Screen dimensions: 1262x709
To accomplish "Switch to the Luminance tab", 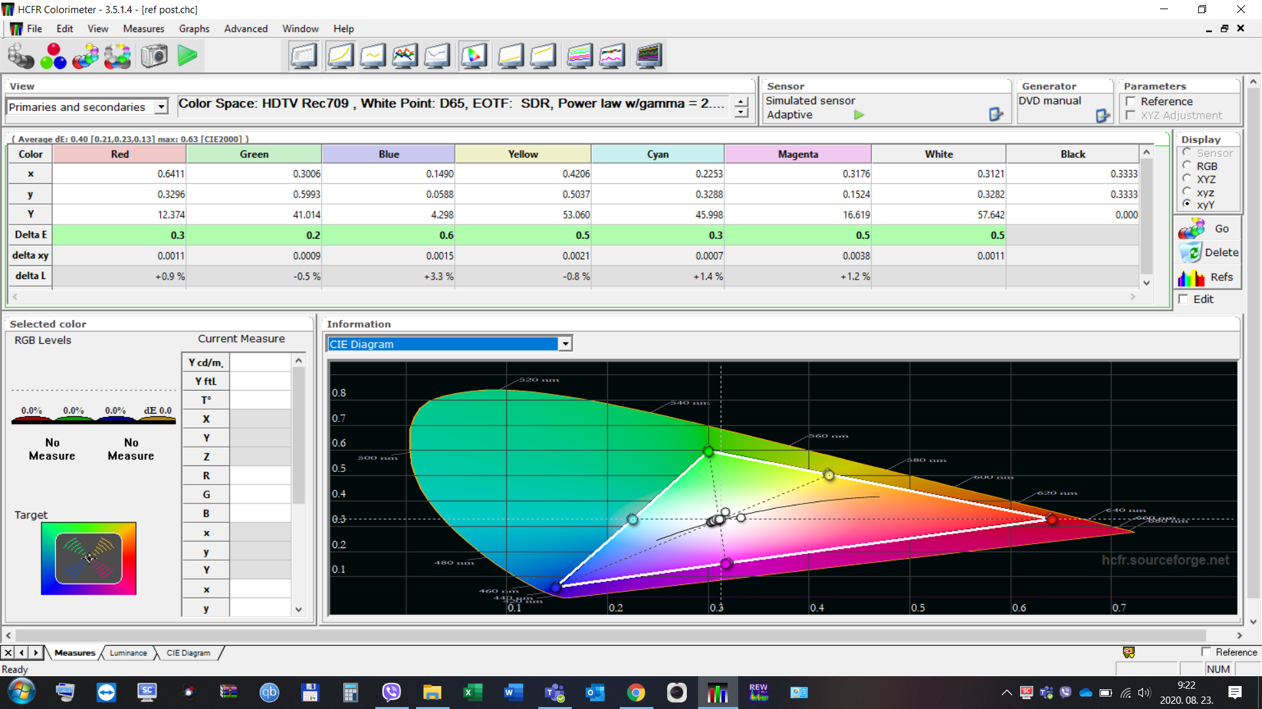I will [x=128, y=653].
